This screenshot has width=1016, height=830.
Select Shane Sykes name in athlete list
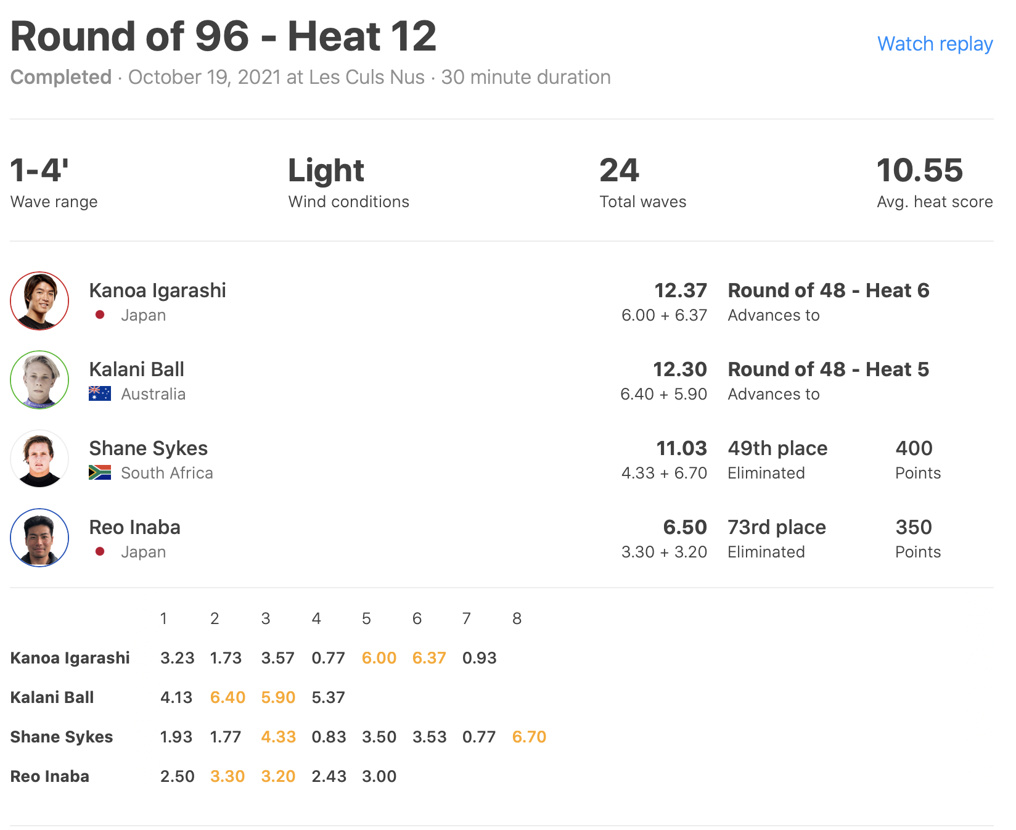tap(148, 448)
